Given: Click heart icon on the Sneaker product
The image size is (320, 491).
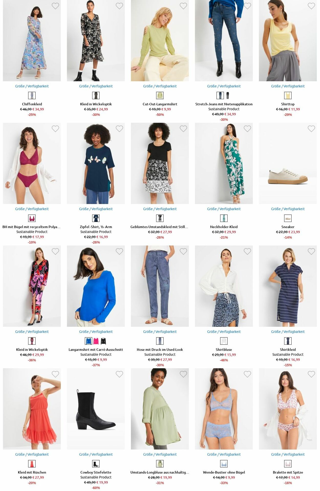Looking at the screenshot, I should (311, 129).
